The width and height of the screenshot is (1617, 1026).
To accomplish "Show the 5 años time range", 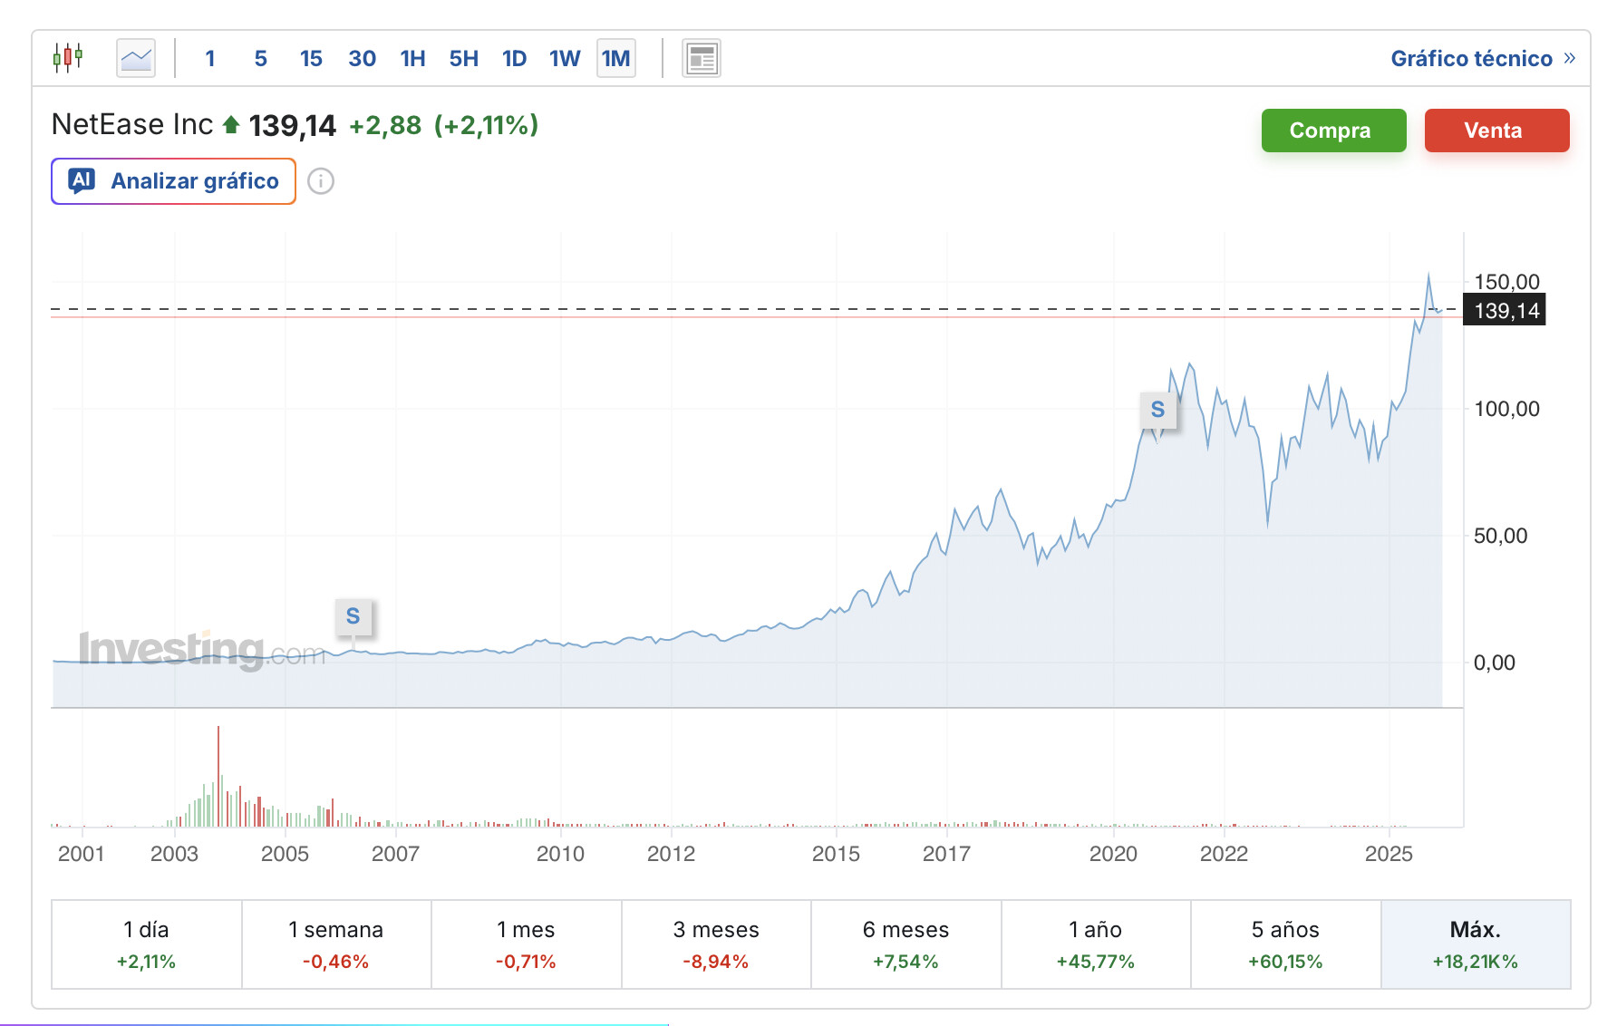I will tap(1285, 944).
